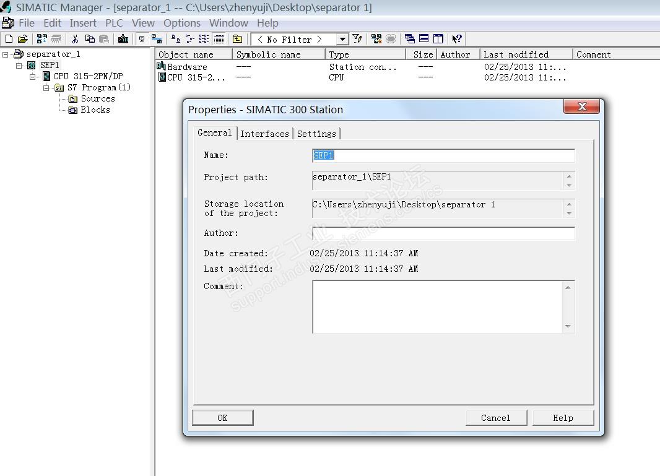
Task: Collapse the separator_1 project tree node
Action: pyautogui.click(x=5, y=54)
